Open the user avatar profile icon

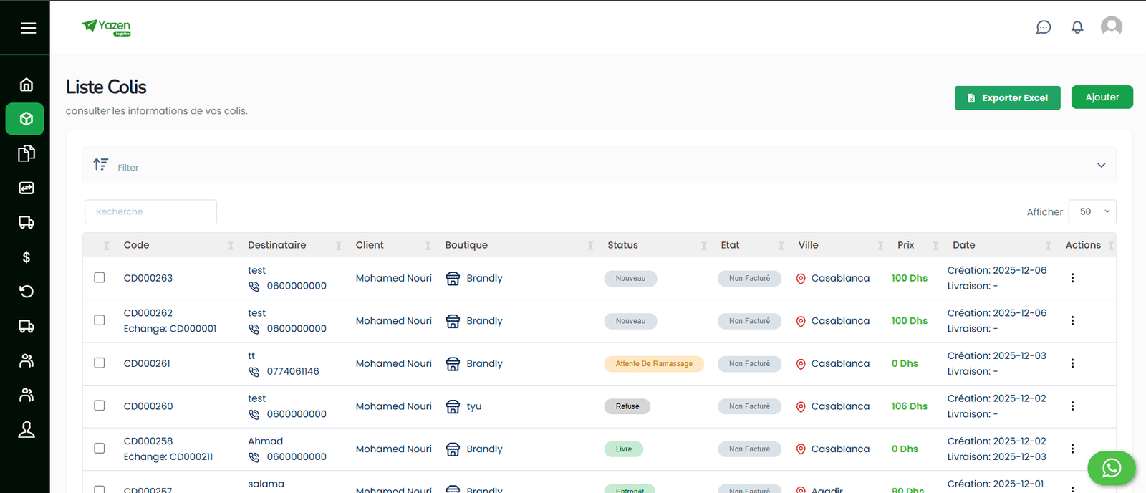[1111, 27]
